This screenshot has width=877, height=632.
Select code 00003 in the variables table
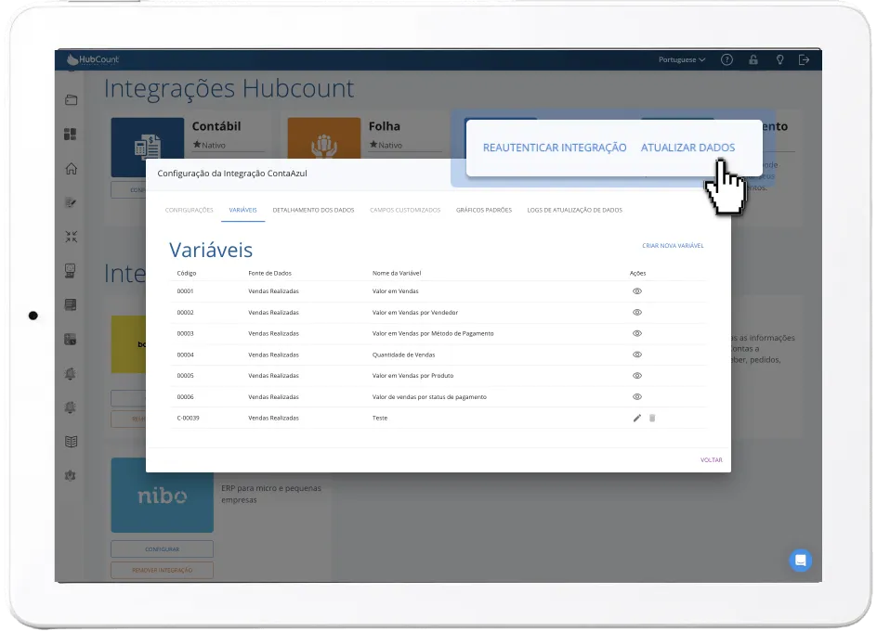(185, 333)
